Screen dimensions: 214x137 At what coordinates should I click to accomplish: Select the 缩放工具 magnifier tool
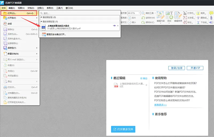(x=148, y=13)
